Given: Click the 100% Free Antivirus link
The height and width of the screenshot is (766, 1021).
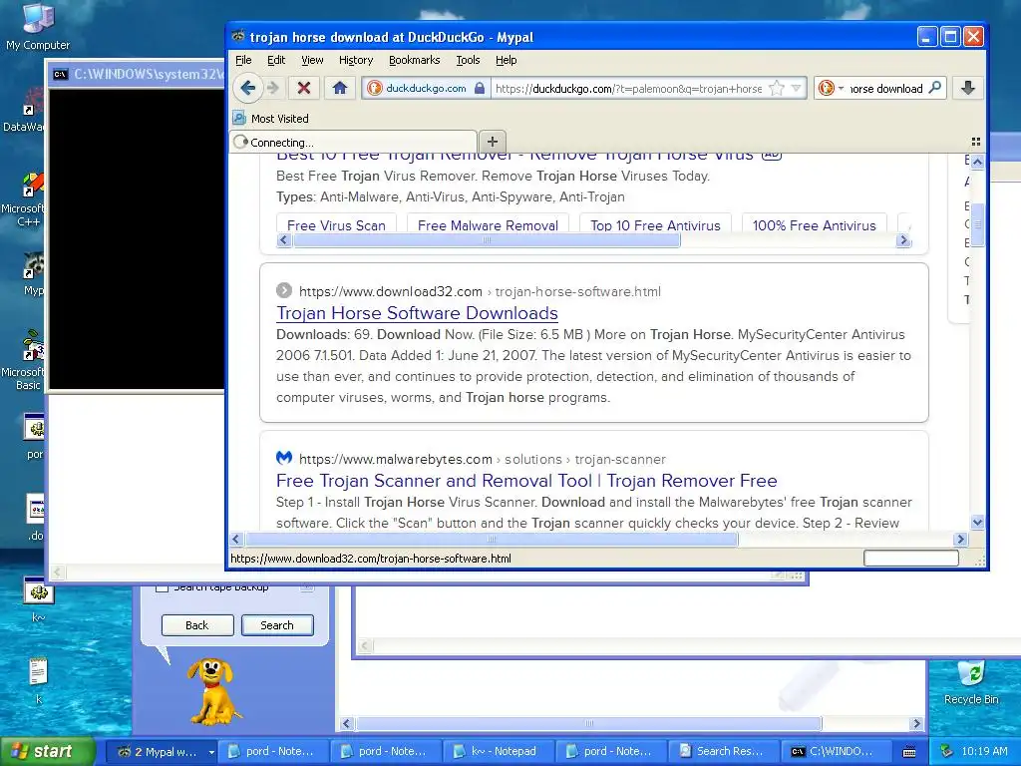Looking at the screenshot, I should point(814,224).
